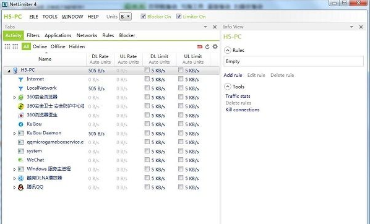370x224 pixels.
Task: Click the system process icon
Action: pos(21,151)
